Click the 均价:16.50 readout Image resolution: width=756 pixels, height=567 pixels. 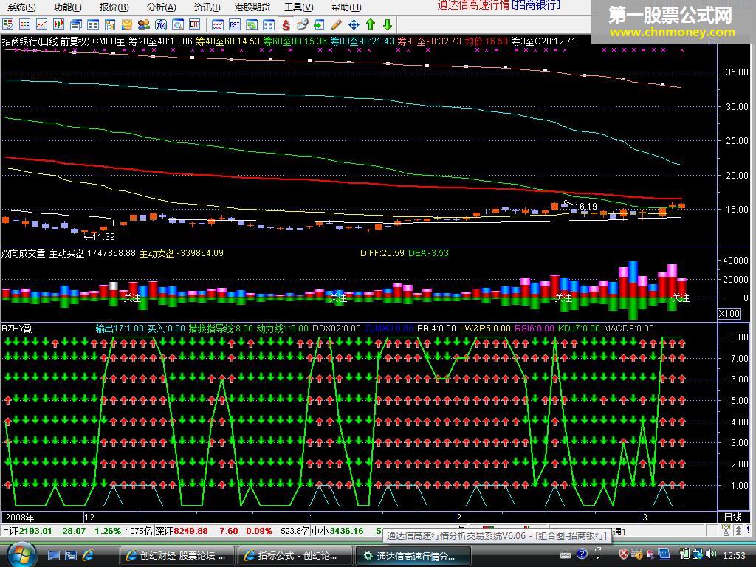(486, 41)
